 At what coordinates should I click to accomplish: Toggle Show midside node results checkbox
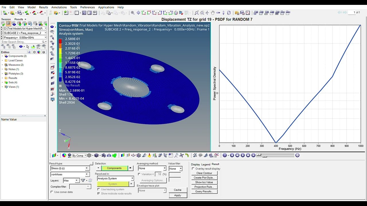pyautogui.click(x=99, y=194)
